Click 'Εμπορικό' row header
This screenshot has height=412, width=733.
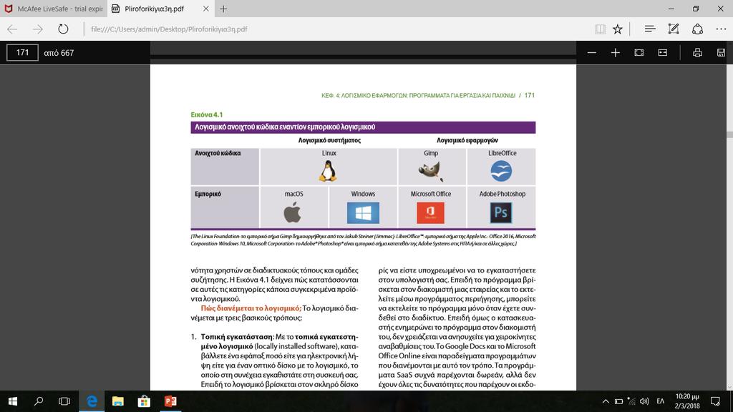tap(208, 194)
